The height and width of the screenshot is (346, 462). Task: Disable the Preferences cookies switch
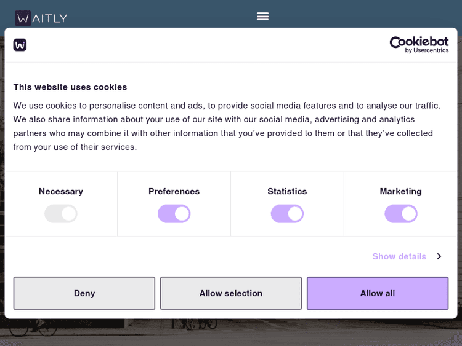174,214
